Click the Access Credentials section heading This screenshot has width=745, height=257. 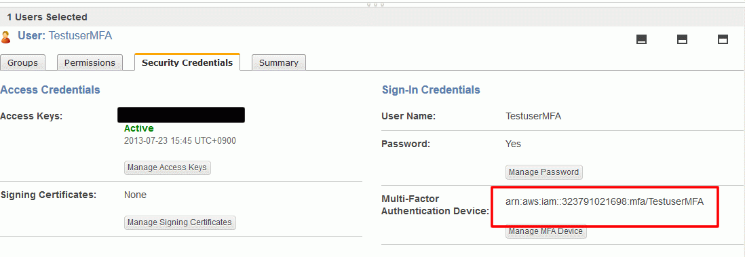pos(50,90)
